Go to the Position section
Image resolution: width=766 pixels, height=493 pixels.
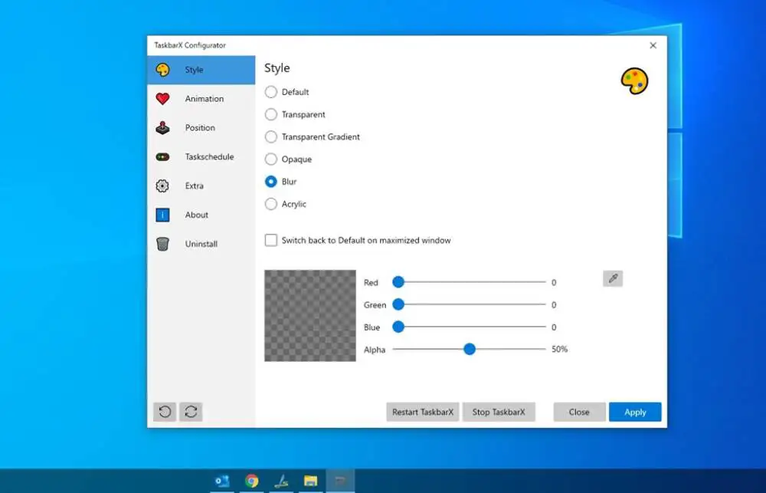(x=201, y=127)
